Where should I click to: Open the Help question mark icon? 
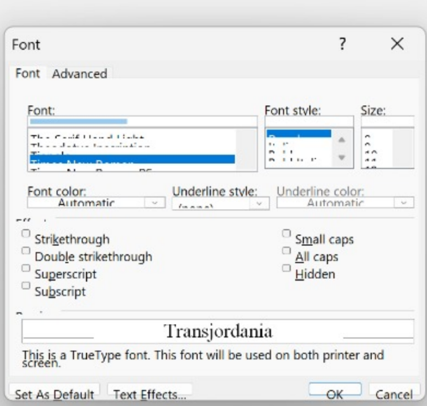click(x=343, y=44)
